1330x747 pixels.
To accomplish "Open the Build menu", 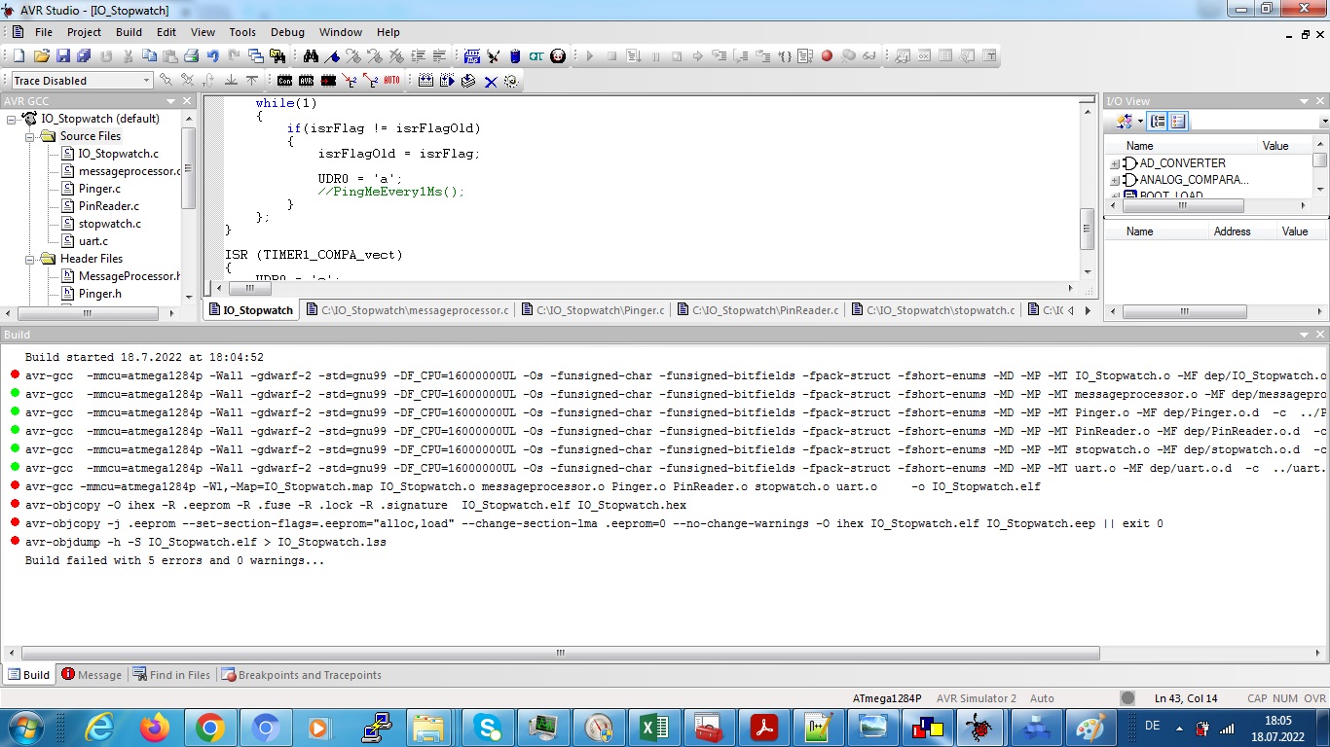I will pyautogui.click(x=129, y=32).
